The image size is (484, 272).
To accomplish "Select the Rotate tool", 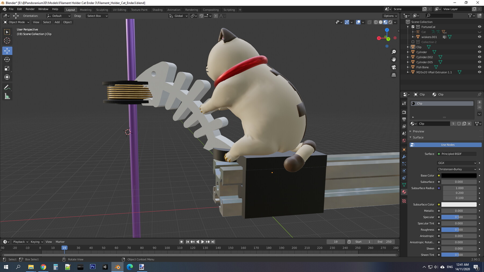I will click(x=7, y=60).
